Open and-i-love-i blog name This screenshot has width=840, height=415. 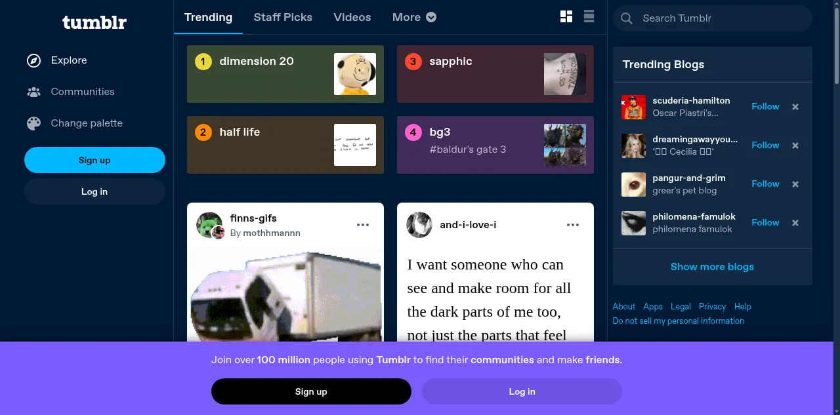click(x=468, y=225)
